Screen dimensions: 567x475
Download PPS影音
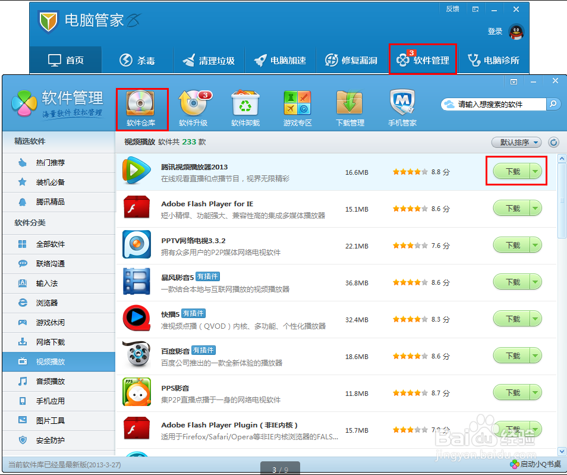512,392
